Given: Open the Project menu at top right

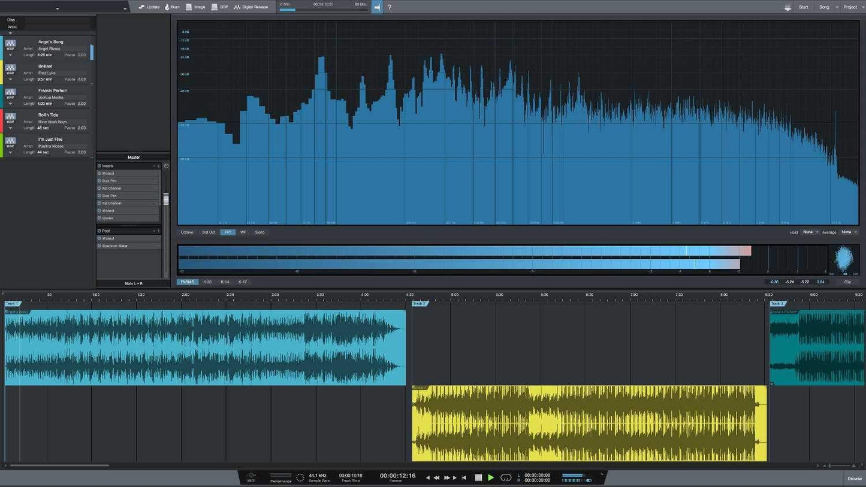Looking at the screenshot, I should coord(850,7).
